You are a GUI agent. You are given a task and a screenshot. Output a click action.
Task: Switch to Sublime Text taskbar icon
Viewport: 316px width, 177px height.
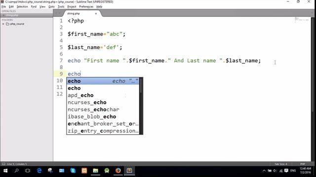click(129, 171)
